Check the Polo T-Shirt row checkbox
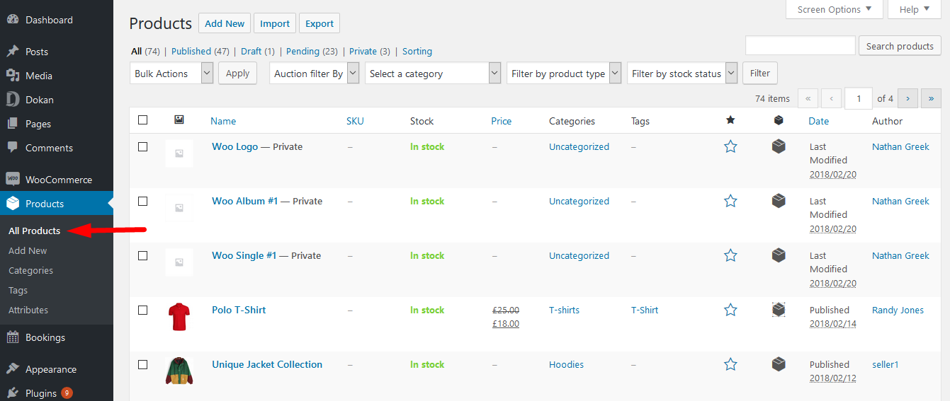Image resolution: width=950 pixels, height=401 pixels. coord(142,310)
